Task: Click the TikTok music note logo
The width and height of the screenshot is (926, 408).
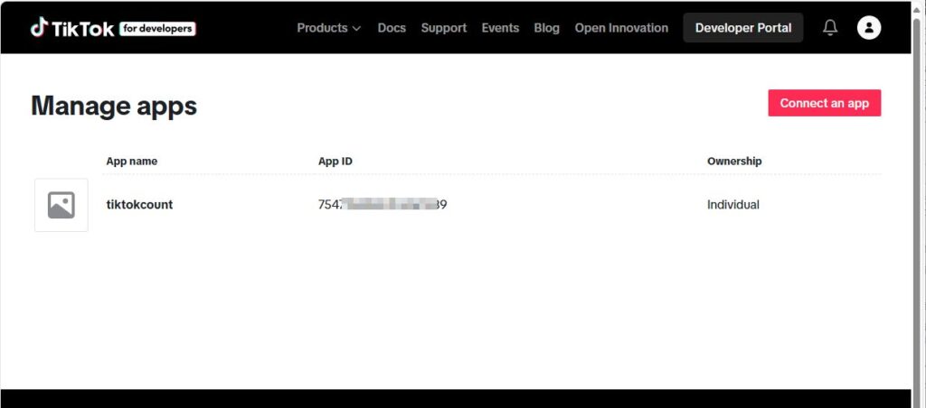Action: (x=39, y=28)
